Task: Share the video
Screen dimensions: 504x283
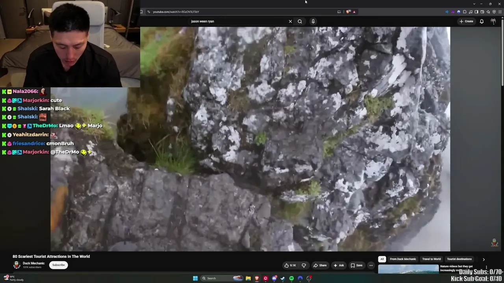Action: pyautogui.click(x=320, y=265)
